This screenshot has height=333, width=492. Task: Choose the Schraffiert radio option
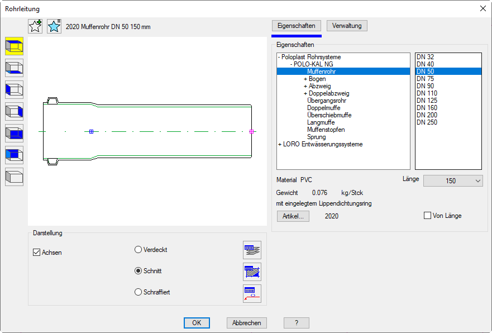[138, 292]
